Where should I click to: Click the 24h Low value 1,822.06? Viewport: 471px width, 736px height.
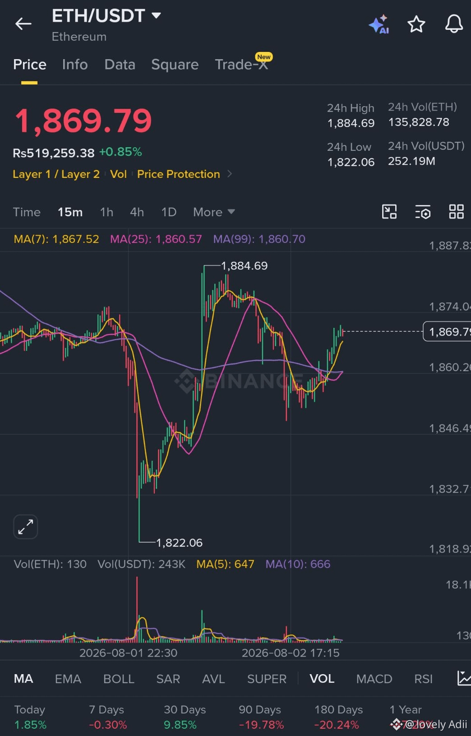[351, 162]
